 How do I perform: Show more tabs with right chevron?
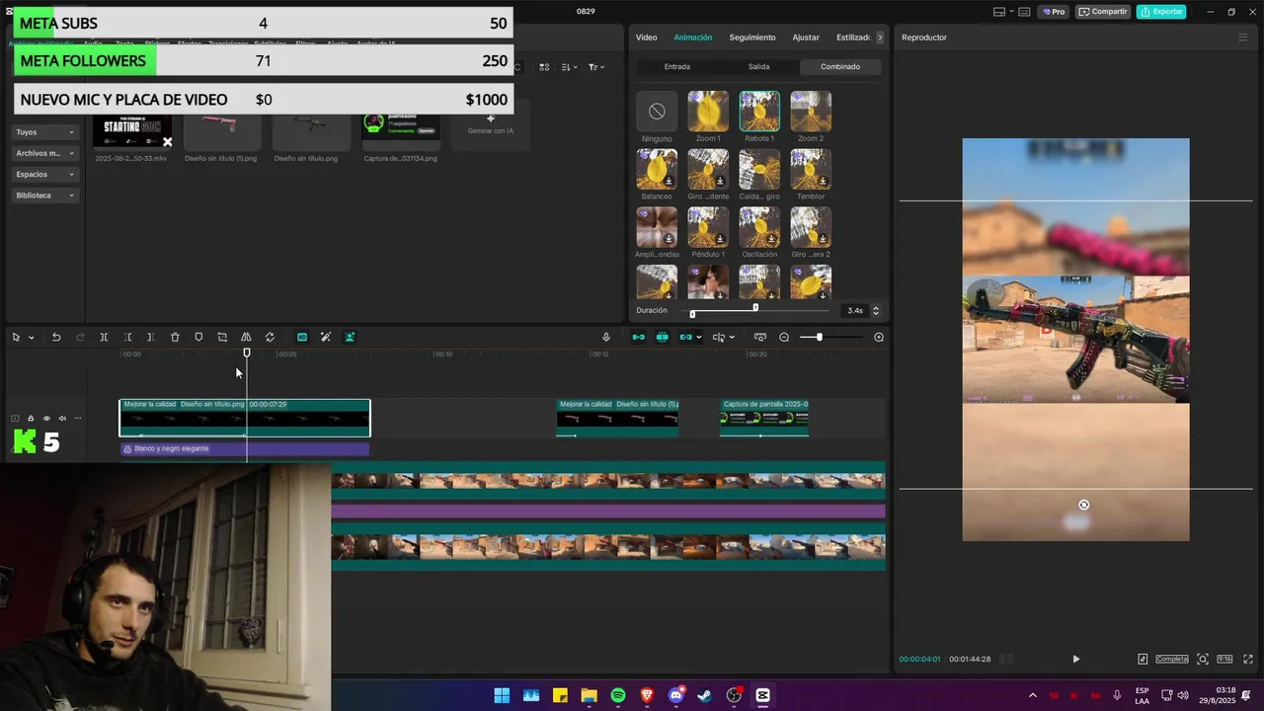click(x=880, y=38)
